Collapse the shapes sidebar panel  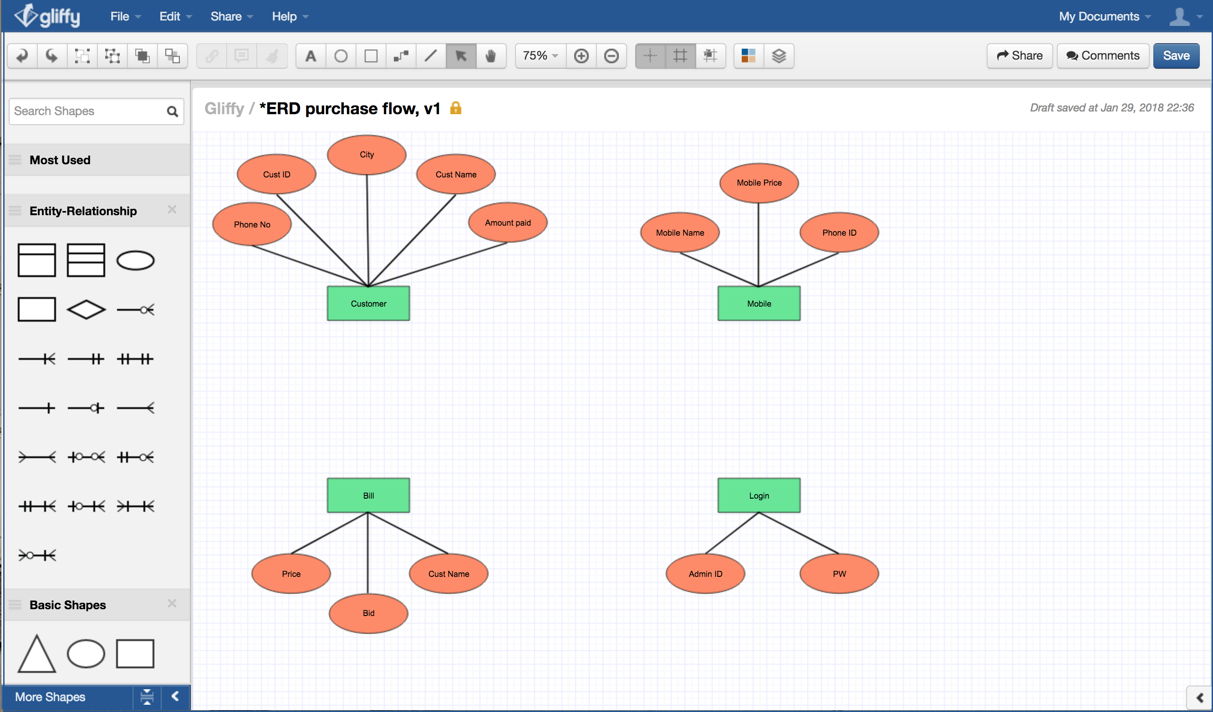(x=176, y=696)
